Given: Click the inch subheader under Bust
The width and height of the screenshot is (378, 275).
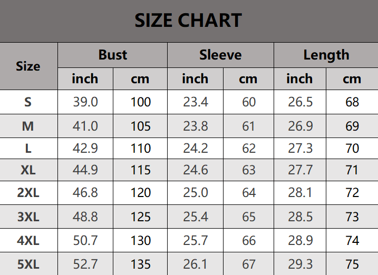Looking at the screenshot, I should [x=85, y=79].
